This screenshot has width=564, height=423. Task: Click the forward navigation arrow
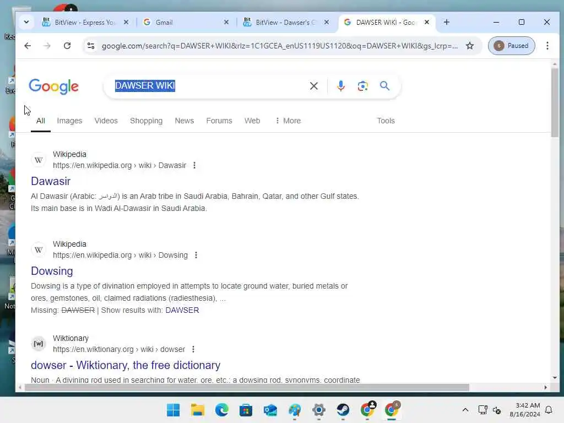tap(47, 46)
